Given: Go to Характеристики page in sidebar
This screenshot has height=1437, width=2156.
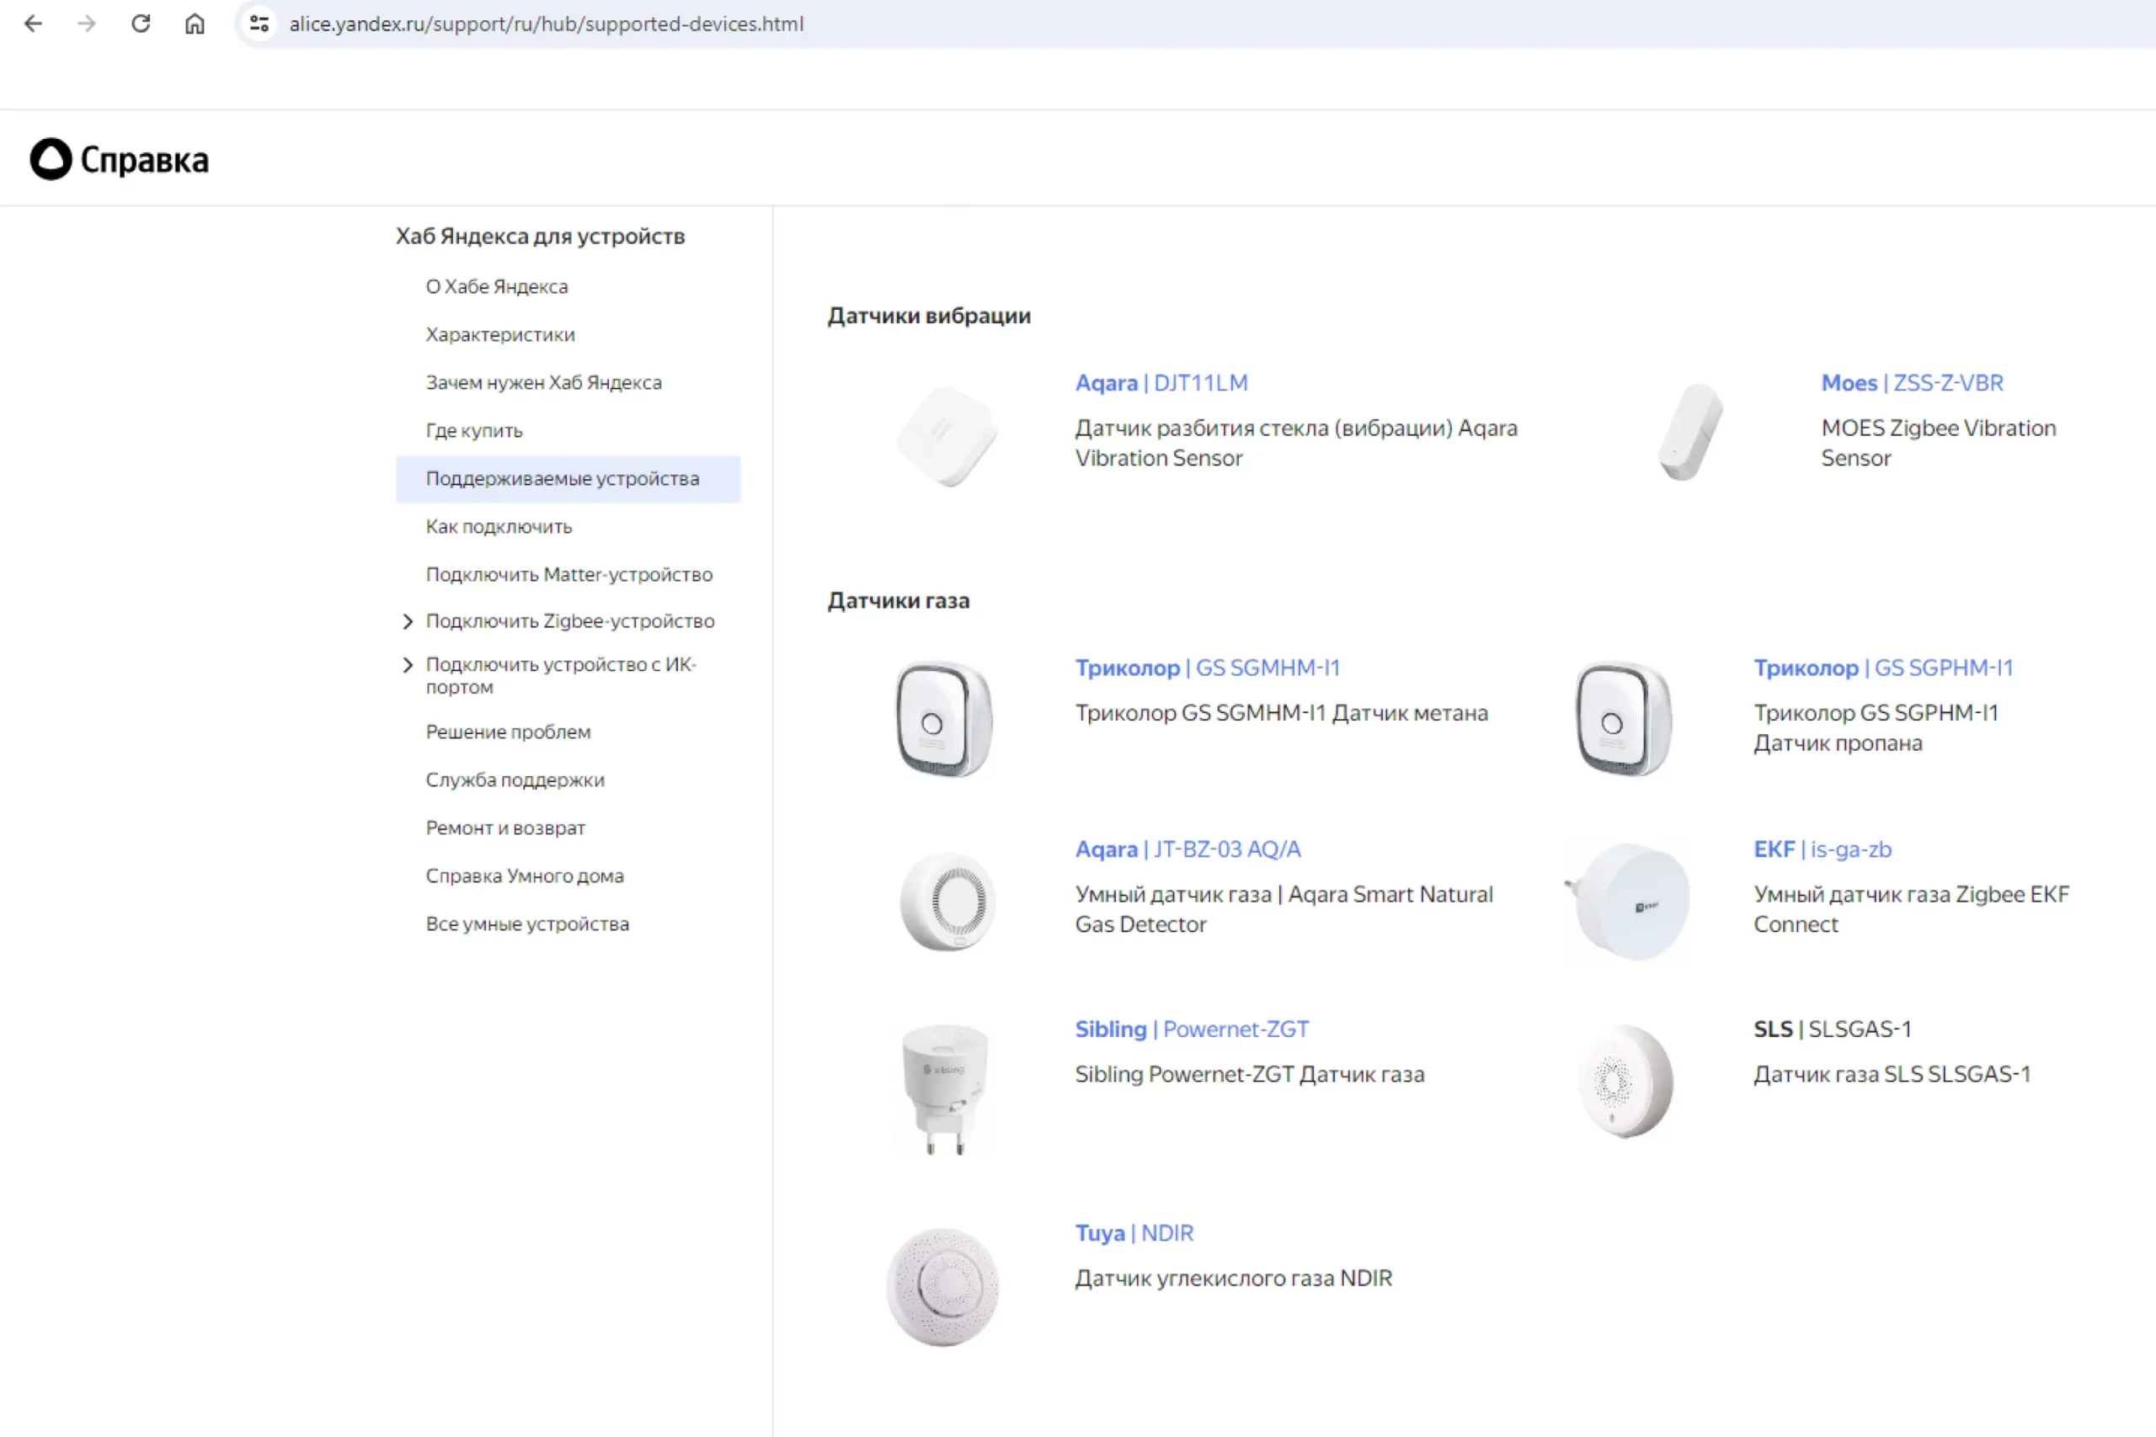Looking at the screenshot, I should 499,334.
